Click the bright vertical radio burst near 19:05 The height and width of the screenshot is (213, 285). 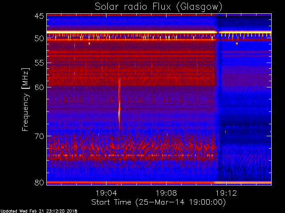tap(119, 105)
